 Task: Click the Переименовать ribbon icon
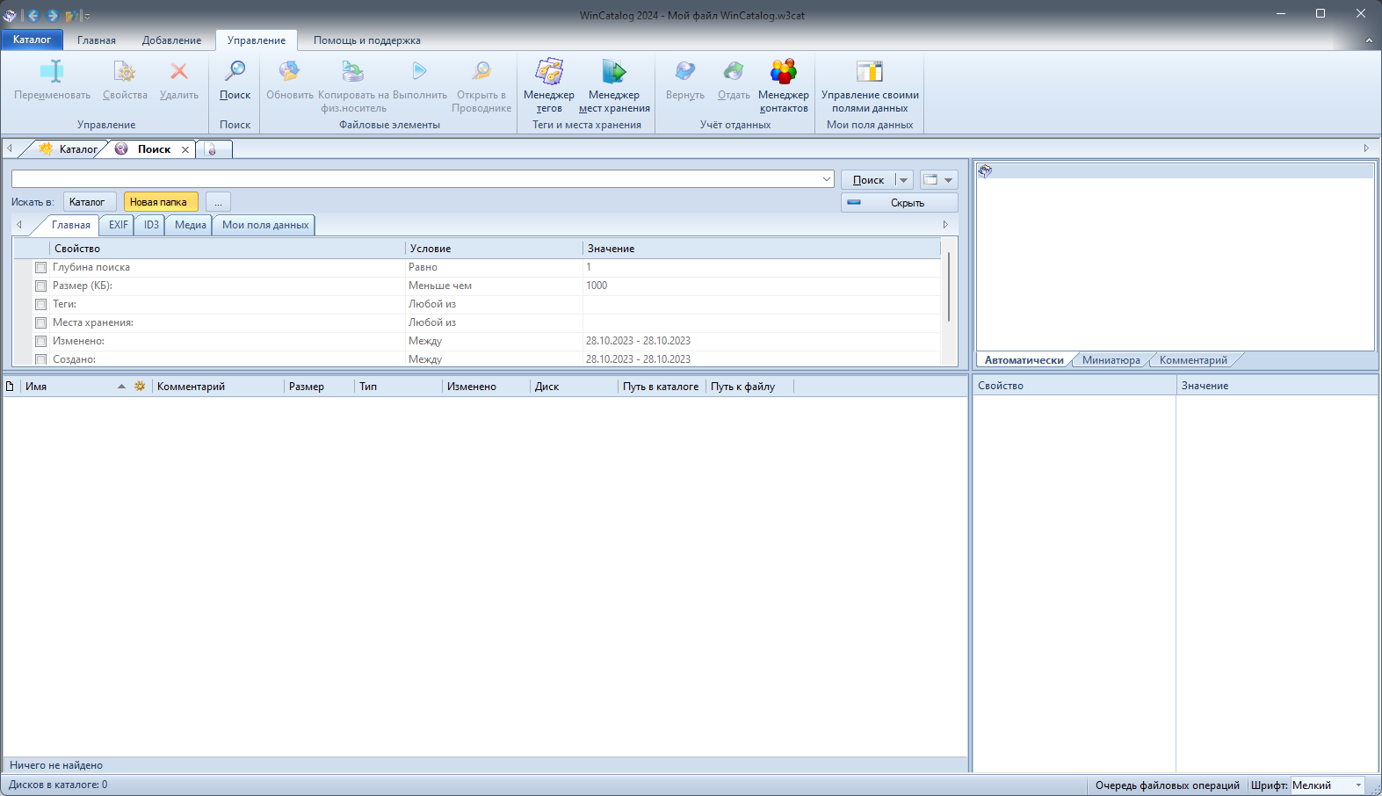tap(52, 72)
